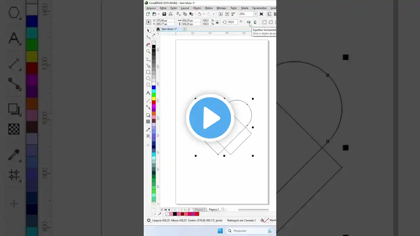This screenshot has height=236, width=420.
Task: Switch to Página 1 tab
Action: pyautogui.click(x=199, y=209)
